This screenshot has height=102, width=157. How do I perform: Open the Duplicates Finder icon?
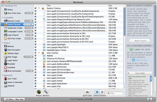[6, 28]
